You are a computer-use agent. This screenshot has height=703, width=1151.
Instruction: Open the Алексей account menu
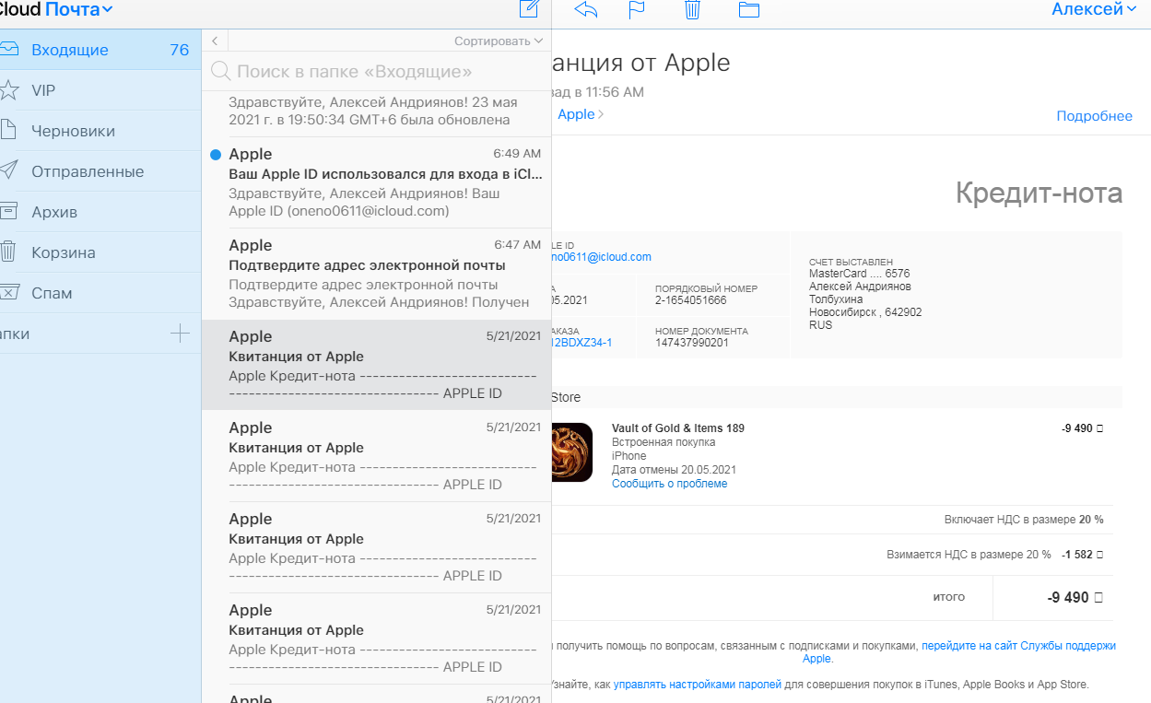point(1094,9)
